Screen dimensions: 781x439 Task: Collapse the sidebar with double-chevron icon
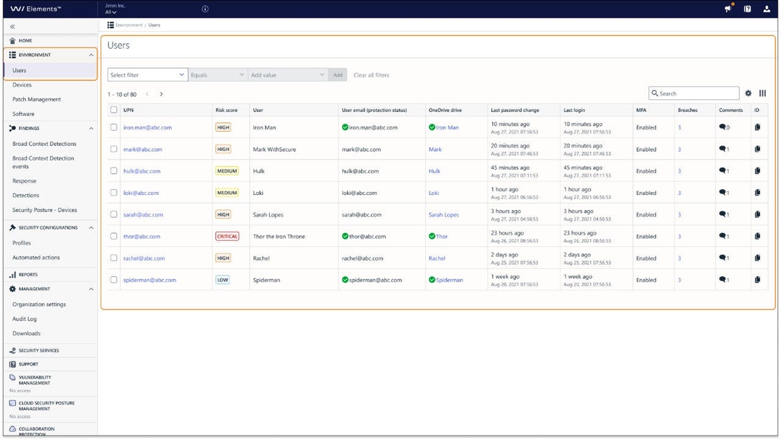coord(13,27)
